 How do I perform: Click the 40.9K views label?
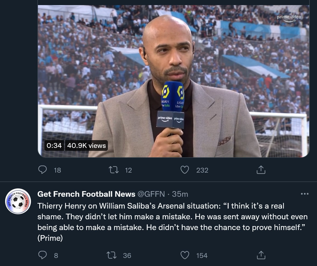(x=86, y=146)
